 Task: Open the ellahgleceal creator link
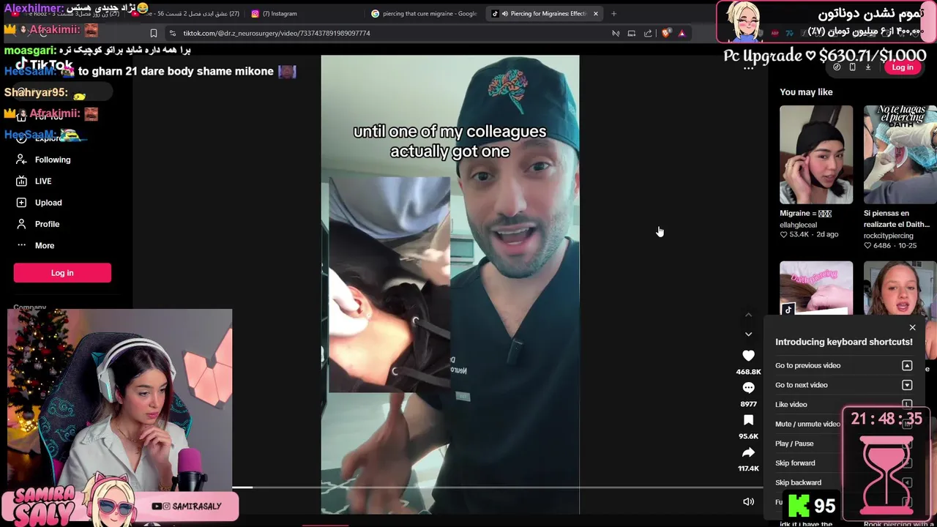click(798, 225)
